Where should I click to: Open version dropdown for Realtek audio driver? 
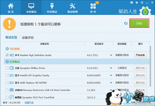point(111,55)
